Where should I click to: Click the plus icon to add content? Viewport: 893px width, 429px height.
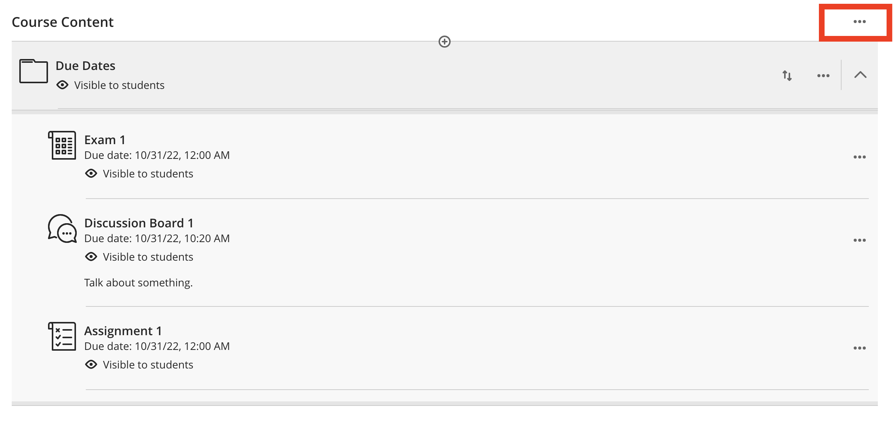[x=444, y=42]
